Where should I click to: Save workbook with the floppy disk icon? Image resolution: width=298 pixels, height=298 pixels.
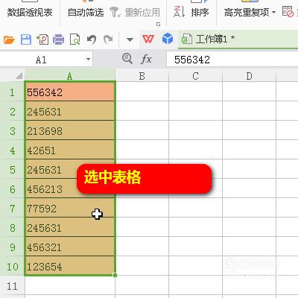26,39
